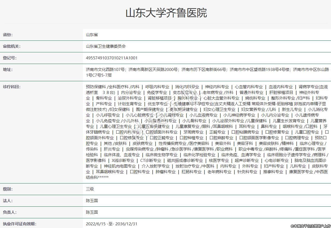Select the 级别 field label
The height and width of the screenshot is (228, 331).
point(8,189)
